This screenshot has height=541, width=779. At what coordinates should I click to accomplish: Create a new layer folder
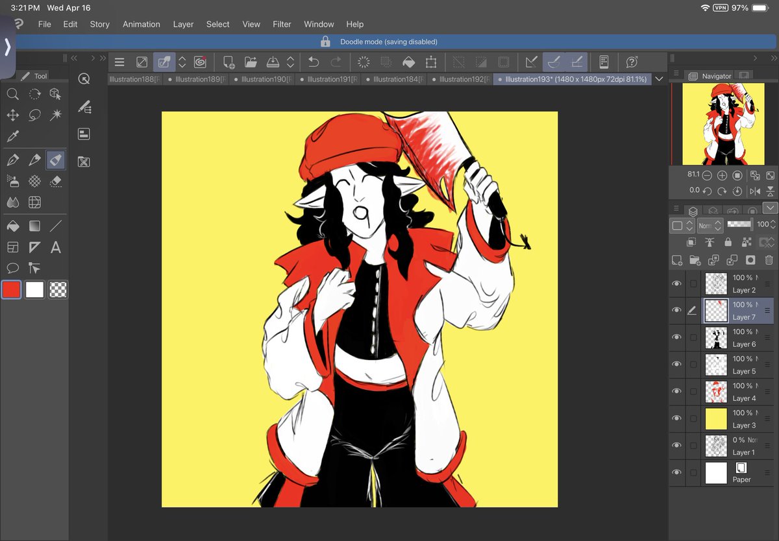click(695, 260)
